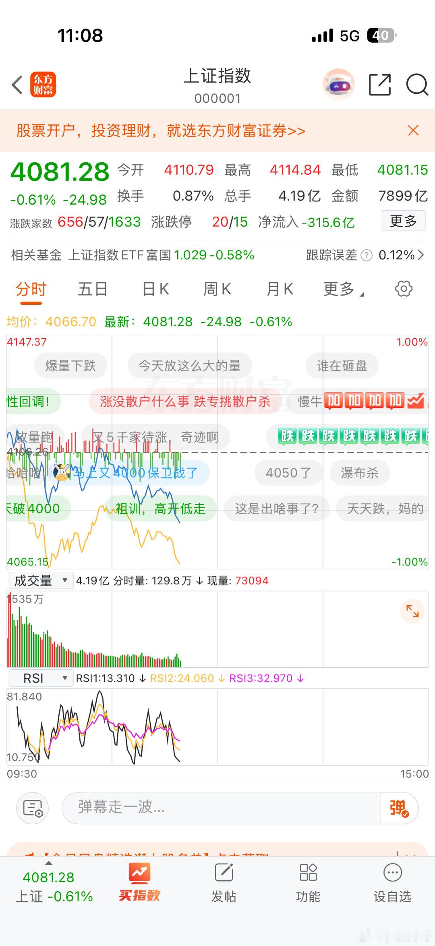Open search with magnifier icon

point(417,85)
